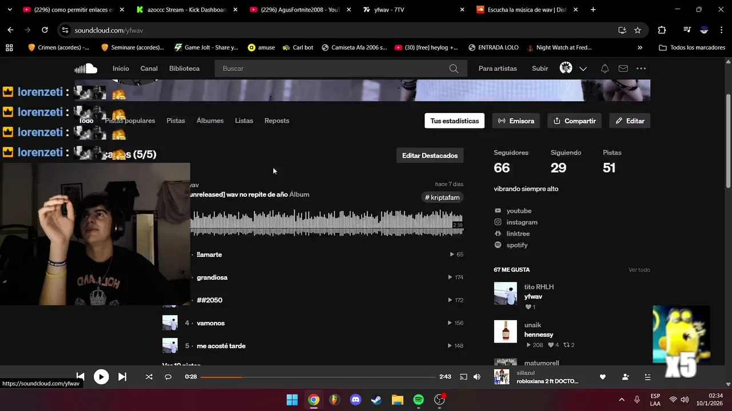
Task: Play the track grandiosa
Action: click(x=212, y=277)
